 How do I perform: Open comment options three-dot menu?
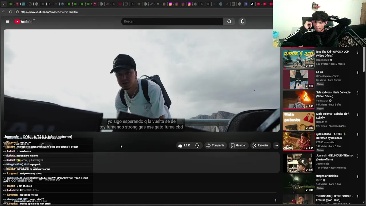tap(276, 201)
